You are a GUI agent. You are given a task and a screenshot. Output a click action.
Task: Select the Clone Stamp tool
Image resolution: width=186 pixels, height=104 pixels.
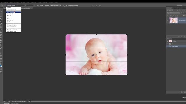click(1, 32)
